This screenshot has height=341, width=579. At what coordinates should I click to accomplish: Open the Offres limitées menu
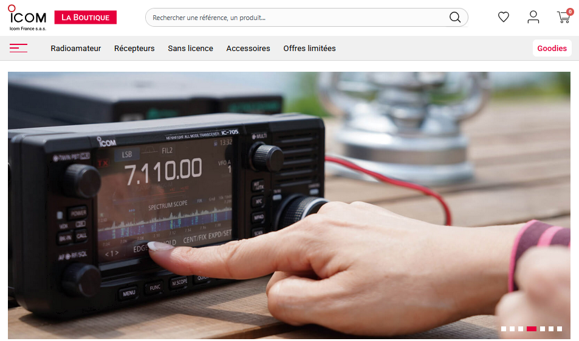(x=309, y=49)
